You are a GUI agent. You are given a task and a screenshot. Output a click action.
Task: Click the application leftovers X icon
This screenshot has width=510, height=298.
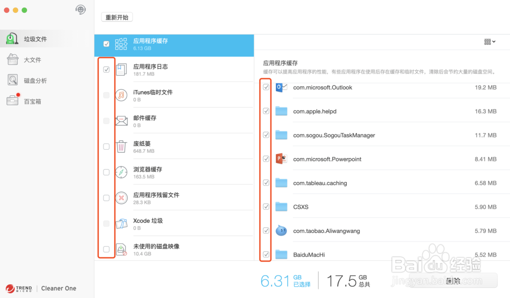pos(121,198)
